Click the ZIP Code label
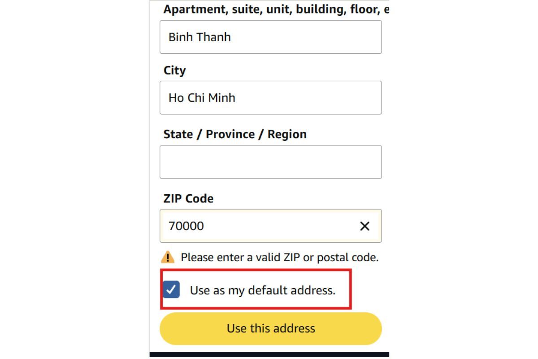Viewport: 538px width, 359px height. tap(188, 198)
